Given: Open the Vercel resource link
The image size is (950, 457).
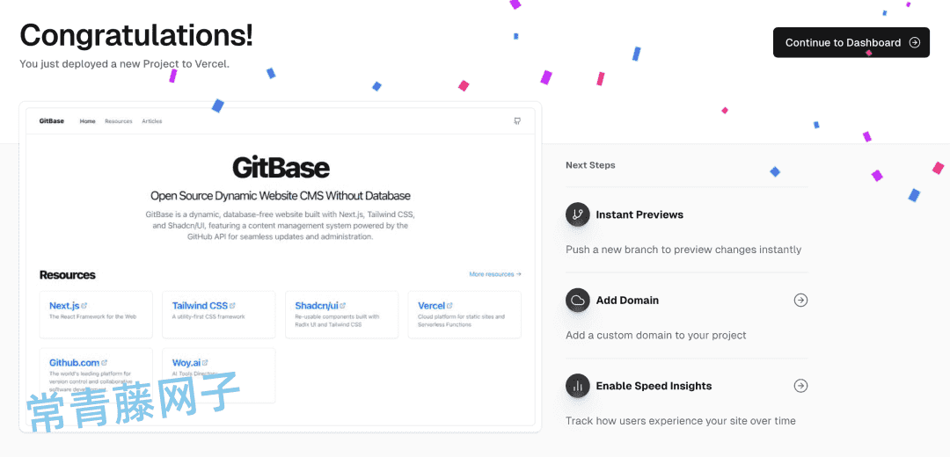Looking at the screenshot, I should [x=431, y=306].
